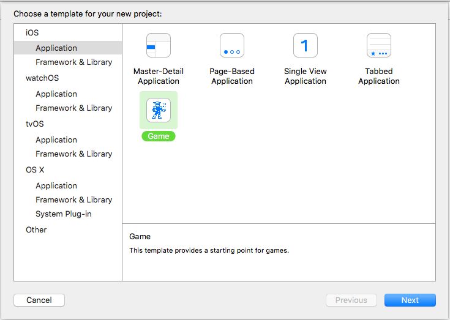This screenshot has width=450, height=320.
Task: Open Application under tvOS
Action: (x=56, y=140)
